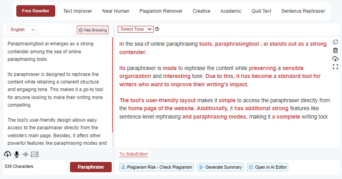Image resolution: width=342 pixels, height=179 pixels.
Task: Copy the paraphrased output text
Action: pos(335,42)
